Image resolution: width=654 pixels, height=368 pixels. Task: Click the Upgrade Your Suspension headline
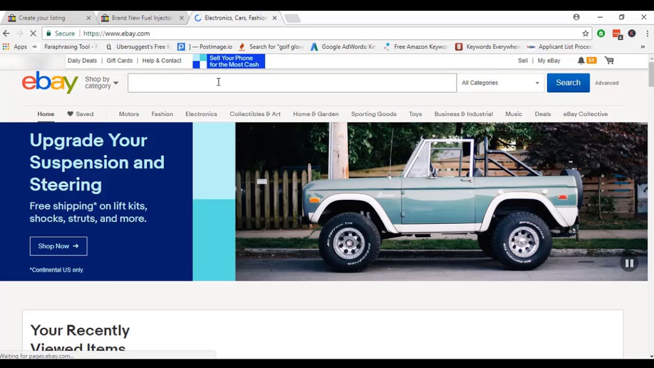point(97,162)
